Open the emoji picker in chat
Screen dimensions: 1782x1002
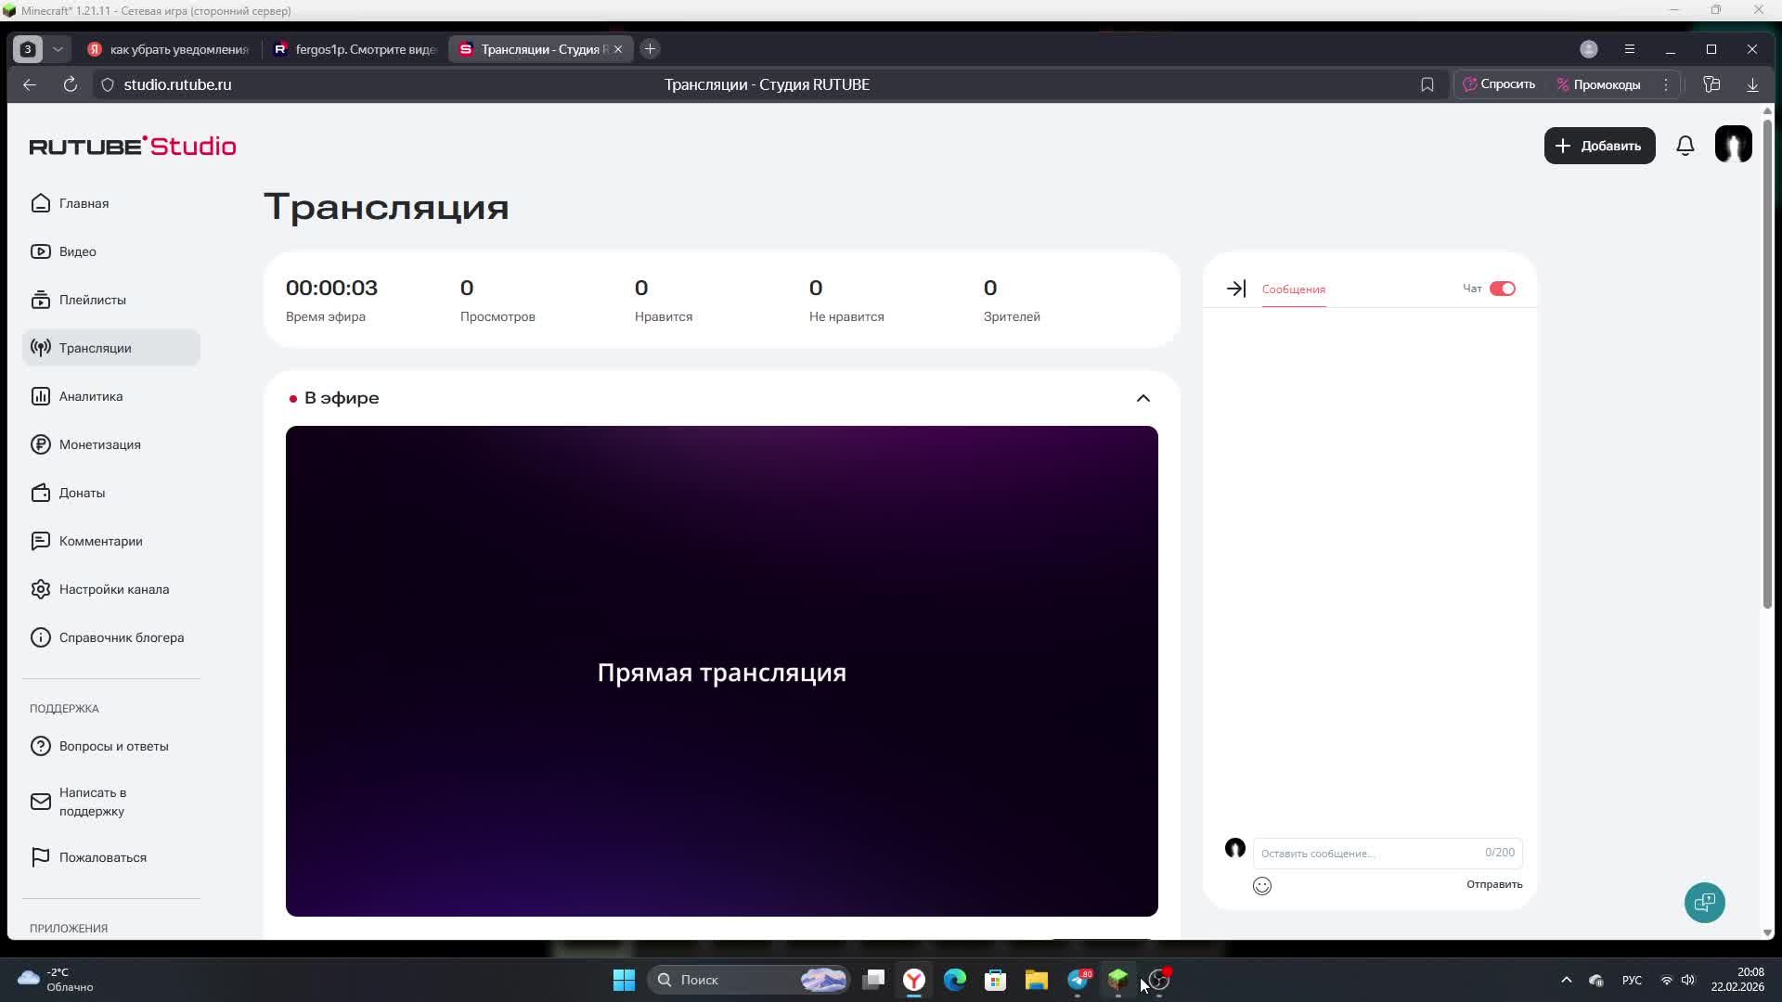pos(1261,886)
